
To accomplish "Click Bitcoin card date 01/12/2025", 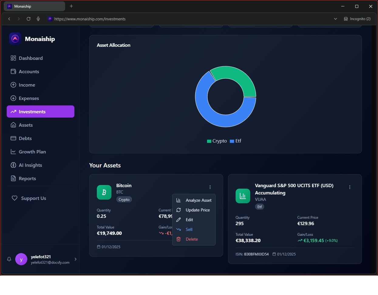I will point(111,247).
